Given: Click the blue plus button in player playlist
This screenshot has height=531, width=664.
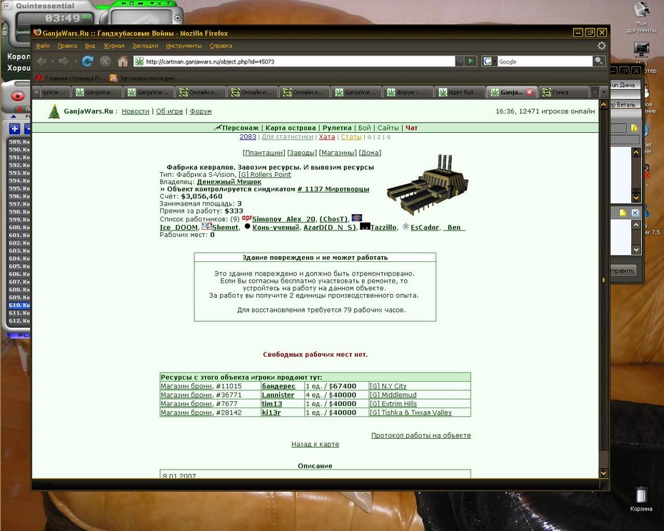Looking at the screenshot, I should [14, 128].
